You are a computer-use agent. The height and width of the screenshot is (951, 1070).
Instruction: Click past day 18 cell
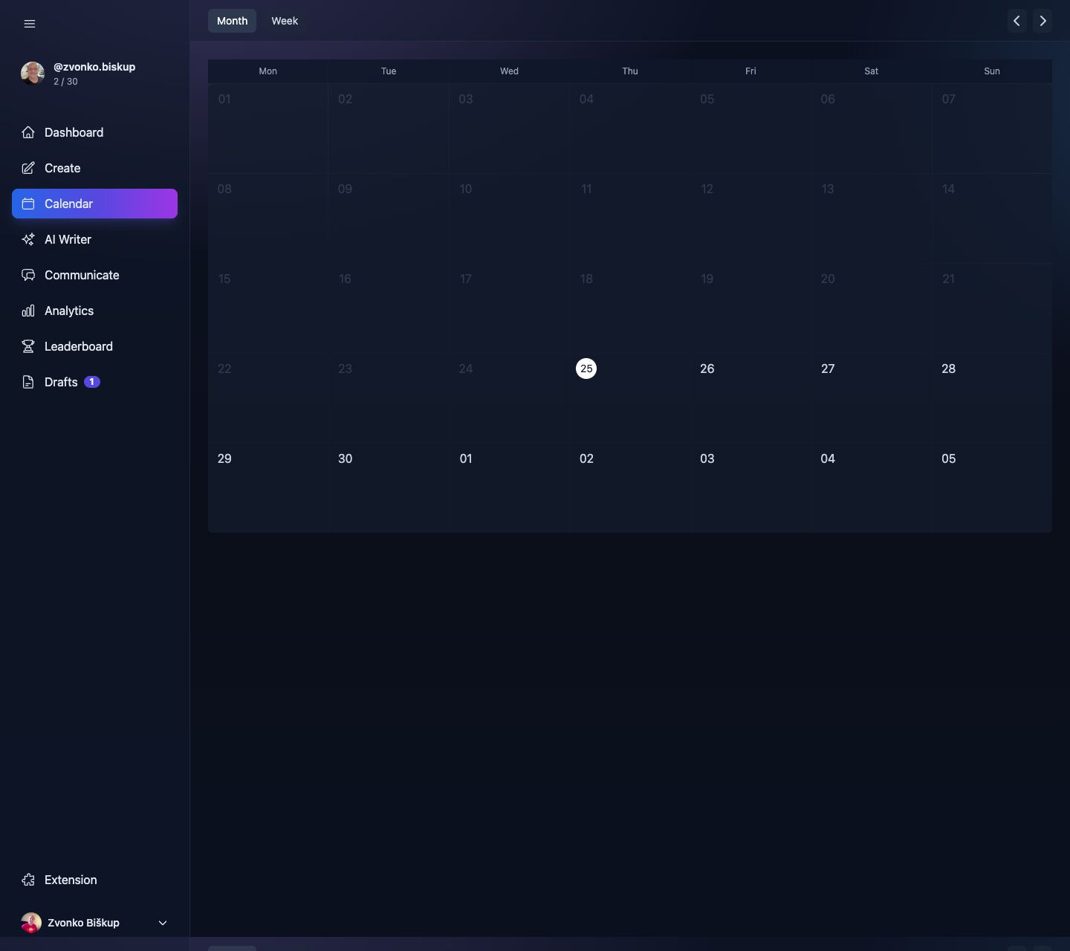pos(630,308)
